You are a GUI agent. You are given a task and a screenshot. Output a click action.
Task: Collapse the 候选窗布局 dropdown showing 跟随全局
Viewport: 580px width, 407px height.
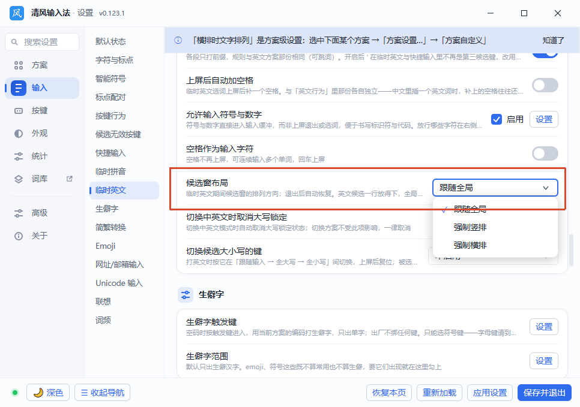(495, 188)
